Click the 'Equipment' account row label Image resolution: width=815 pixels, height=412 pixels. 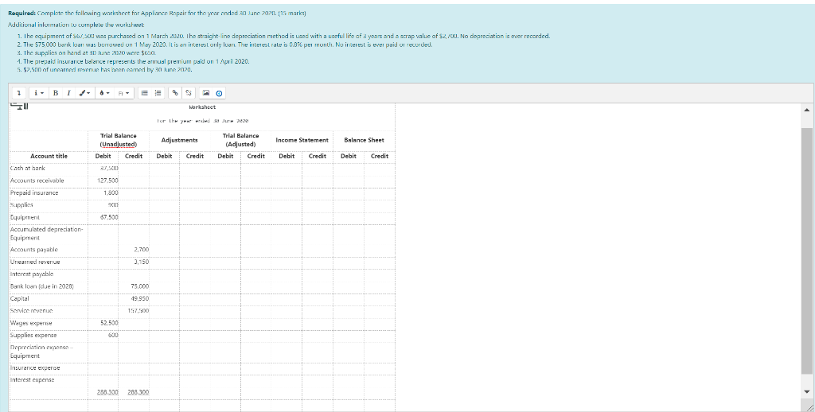(x=25, y=217)
